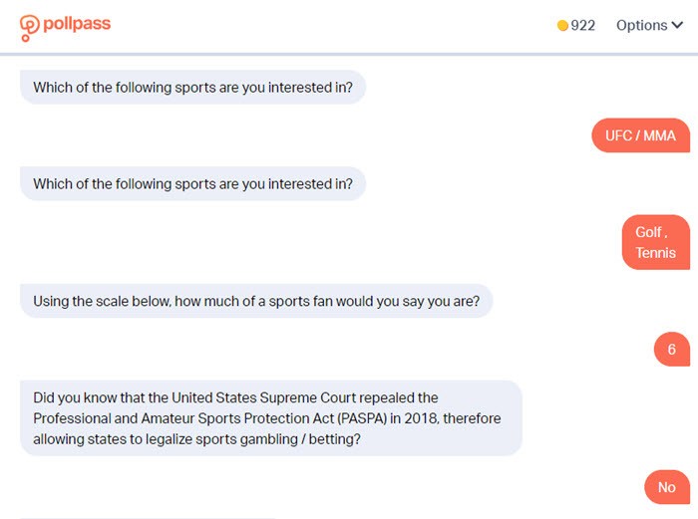Select the Golf, Tennis answer bubble
Screen dimensions: 698x519
pyautogui.click(x=656, y=242)
